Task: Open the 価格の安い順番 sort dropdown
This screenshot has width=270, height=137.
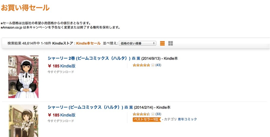Action: pos(137,43)
